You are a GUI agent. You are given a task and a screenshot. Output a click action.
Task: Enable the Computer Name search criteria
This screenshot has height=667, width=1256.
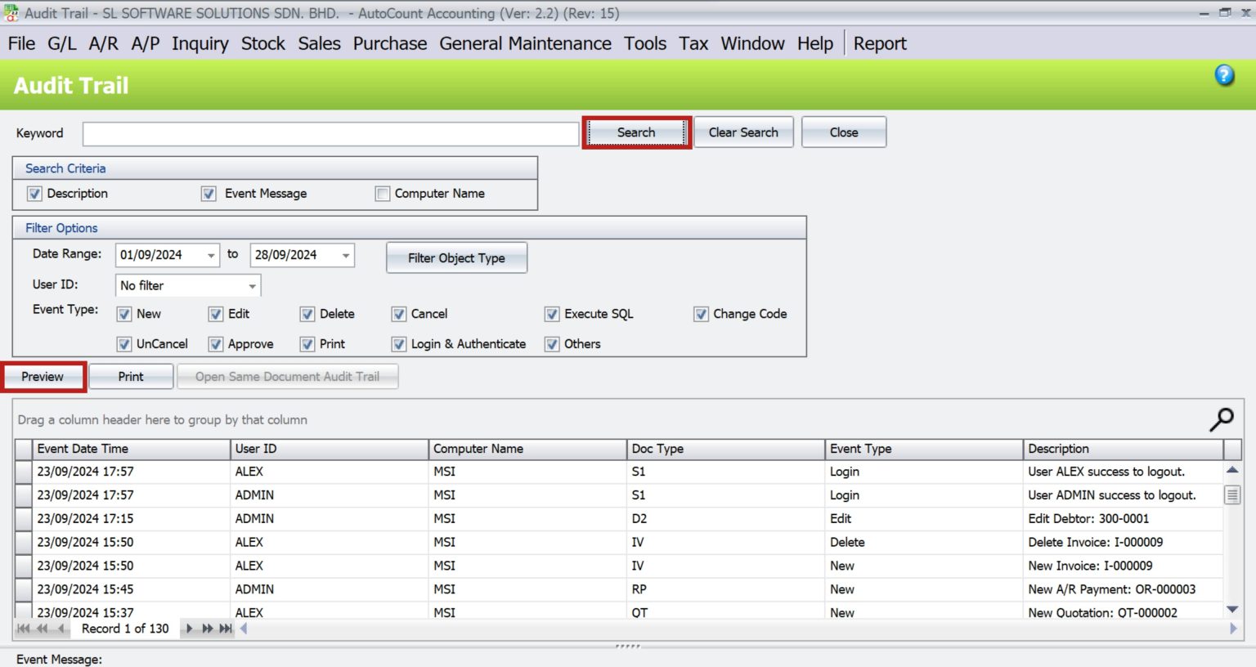pos(382,193)
